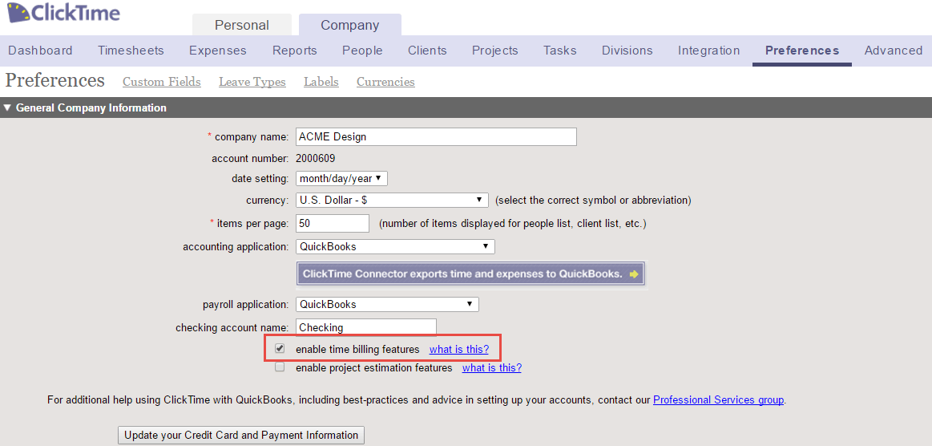The width and height of the screenshot is (932, 446).
Task: Open the Labels link
Action: [x=321, y=82]
